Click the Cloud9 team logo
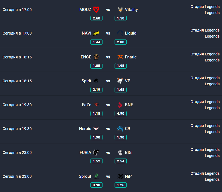 point(120,129)
